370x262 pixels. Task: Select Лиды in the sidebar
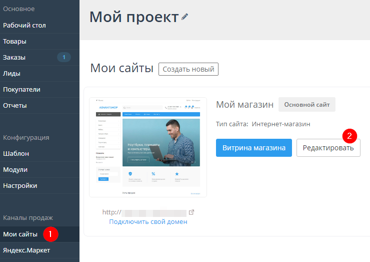[x=11, y=73]
